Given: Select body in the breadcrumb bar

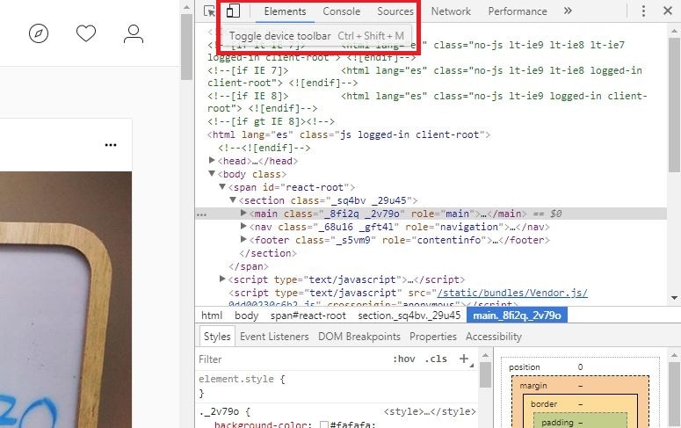Looking at the screenshot, I should pos(246,316).
